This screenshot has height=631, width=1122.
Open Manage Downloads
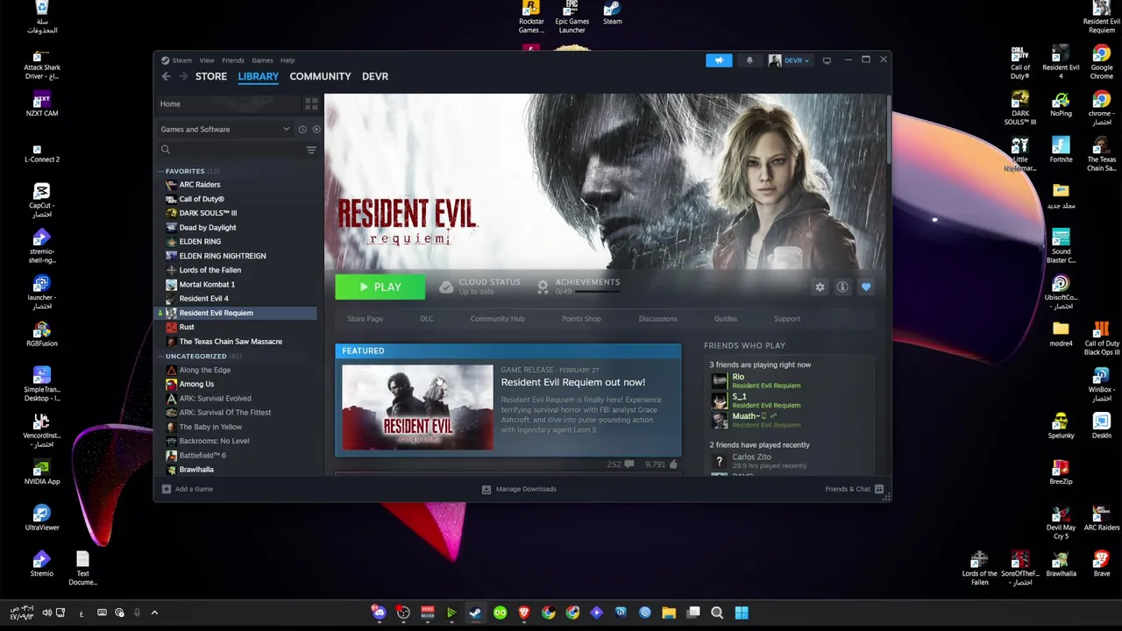pyautogui.click(x=519, y=489)
